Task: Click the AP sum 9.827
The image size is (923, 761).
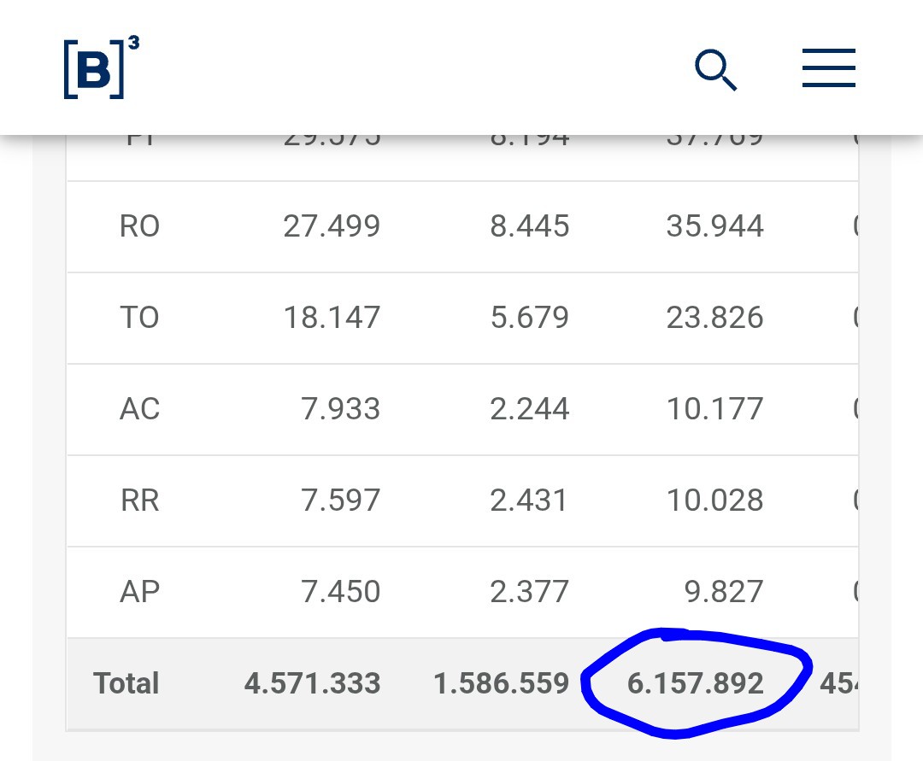Action: pyautogui.click(x=724, y=592)
